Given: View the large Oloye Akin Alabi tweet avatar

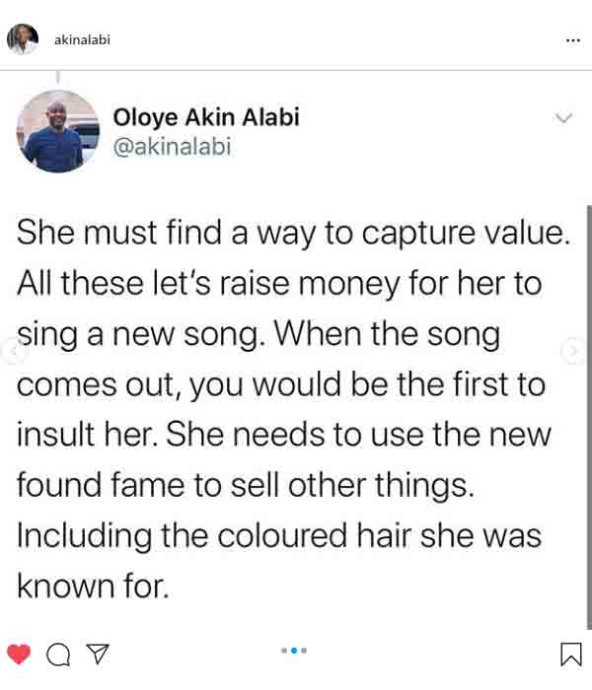Looking at the screenshot, I should [x=57, y=131].
